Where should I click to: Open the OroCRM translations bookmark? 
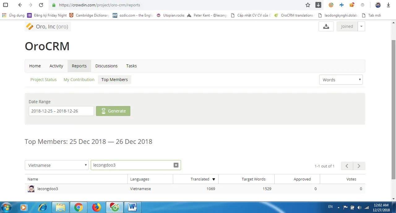click(294, 15)
